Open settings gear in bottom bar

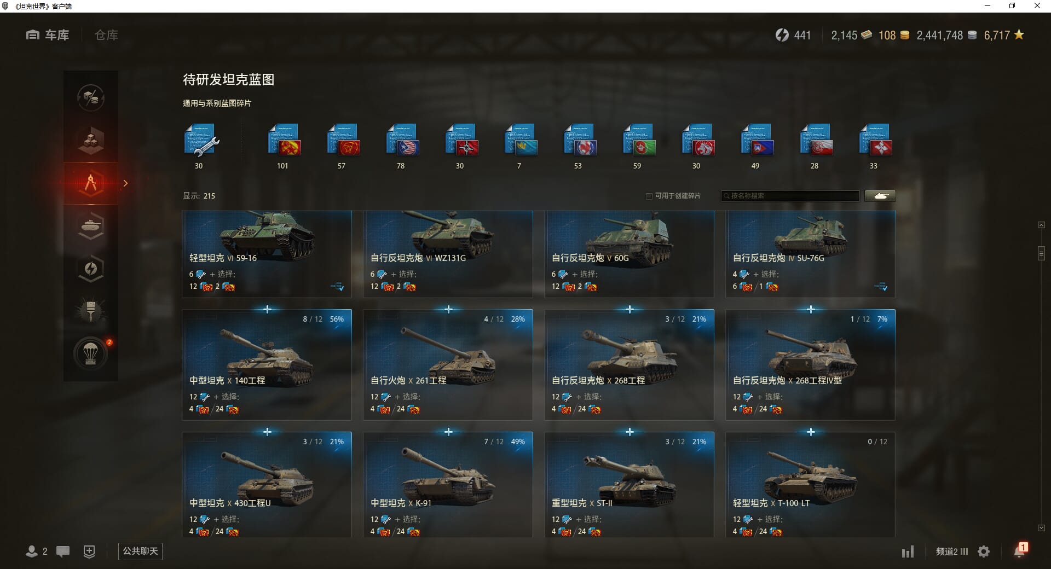984,551
